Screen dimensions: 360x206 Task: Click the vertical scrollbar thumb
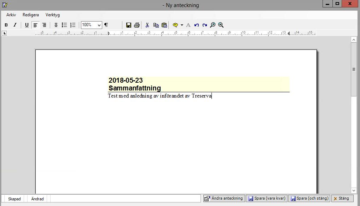(x=354, y=70)
